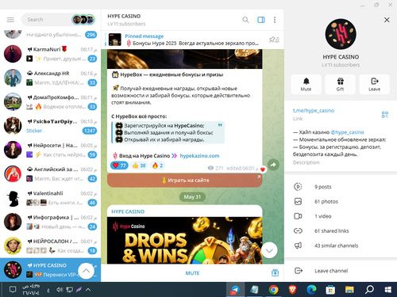Open the Александр HR chat
Screen dimensions: 397x297
[x=50, y=78]
